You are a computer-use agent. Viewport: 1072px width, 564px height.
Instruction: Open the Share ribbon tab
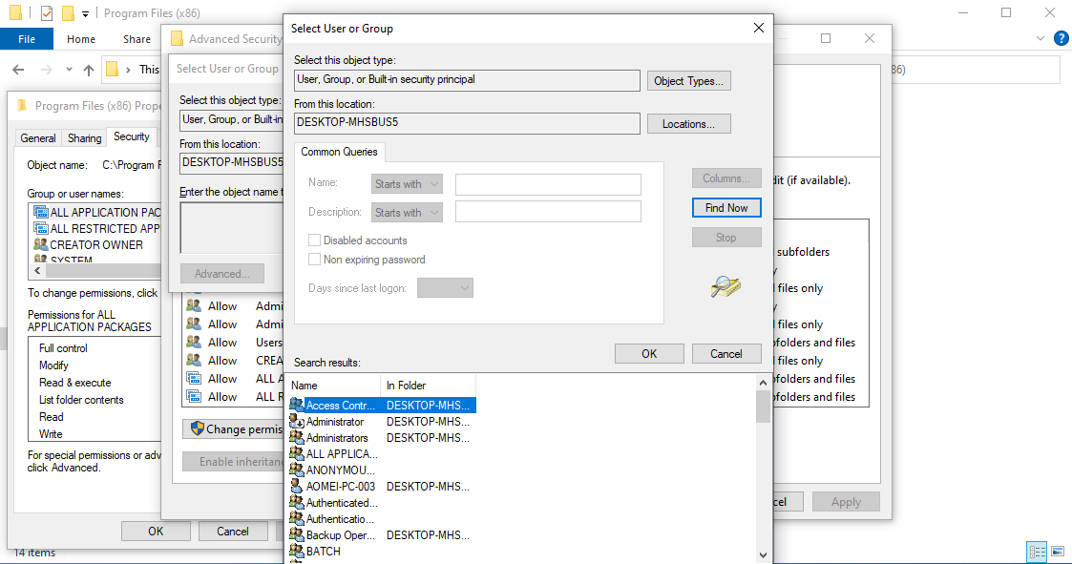pyautogui.click(x=137, y=39)
